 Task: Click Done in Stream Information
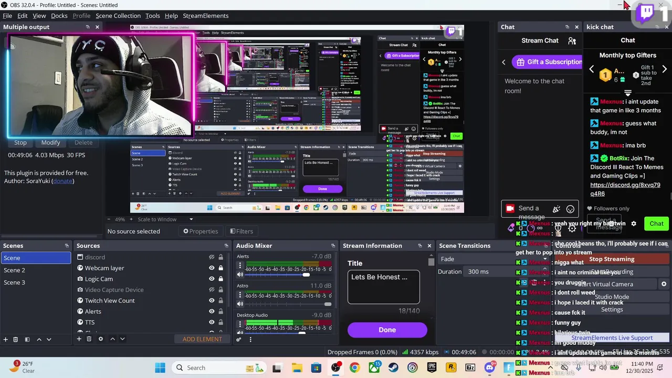click(387, 330)
